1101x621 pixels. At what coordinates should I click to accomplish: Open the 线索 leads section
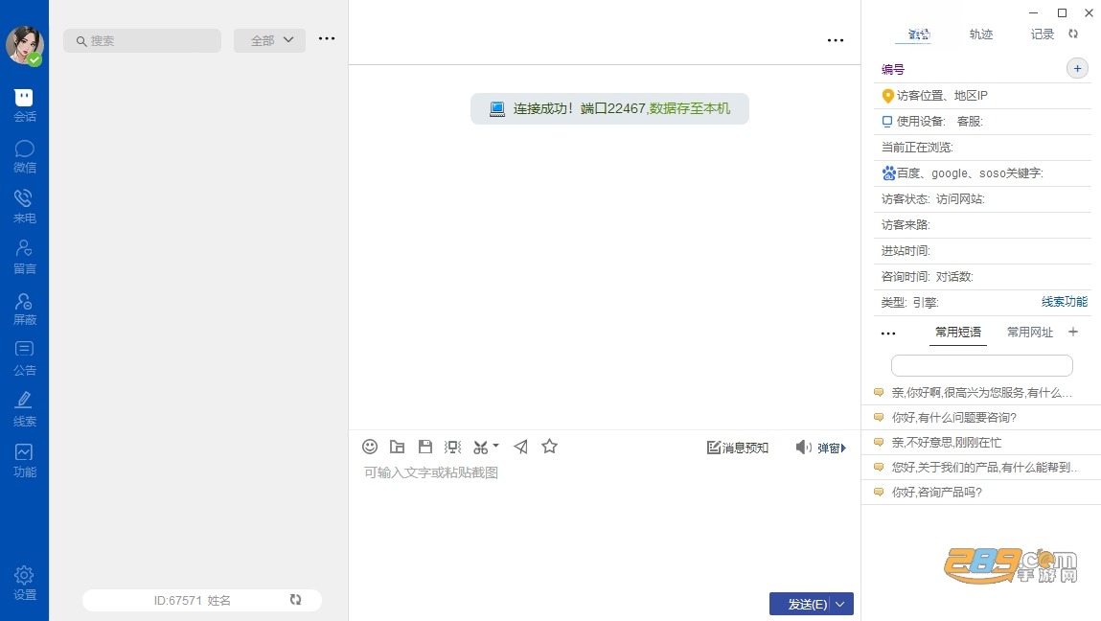(24, 409)
